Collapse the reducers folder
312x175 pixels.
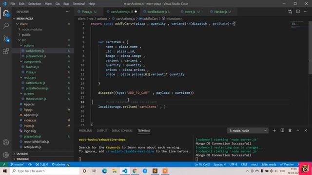pos(30,78)
